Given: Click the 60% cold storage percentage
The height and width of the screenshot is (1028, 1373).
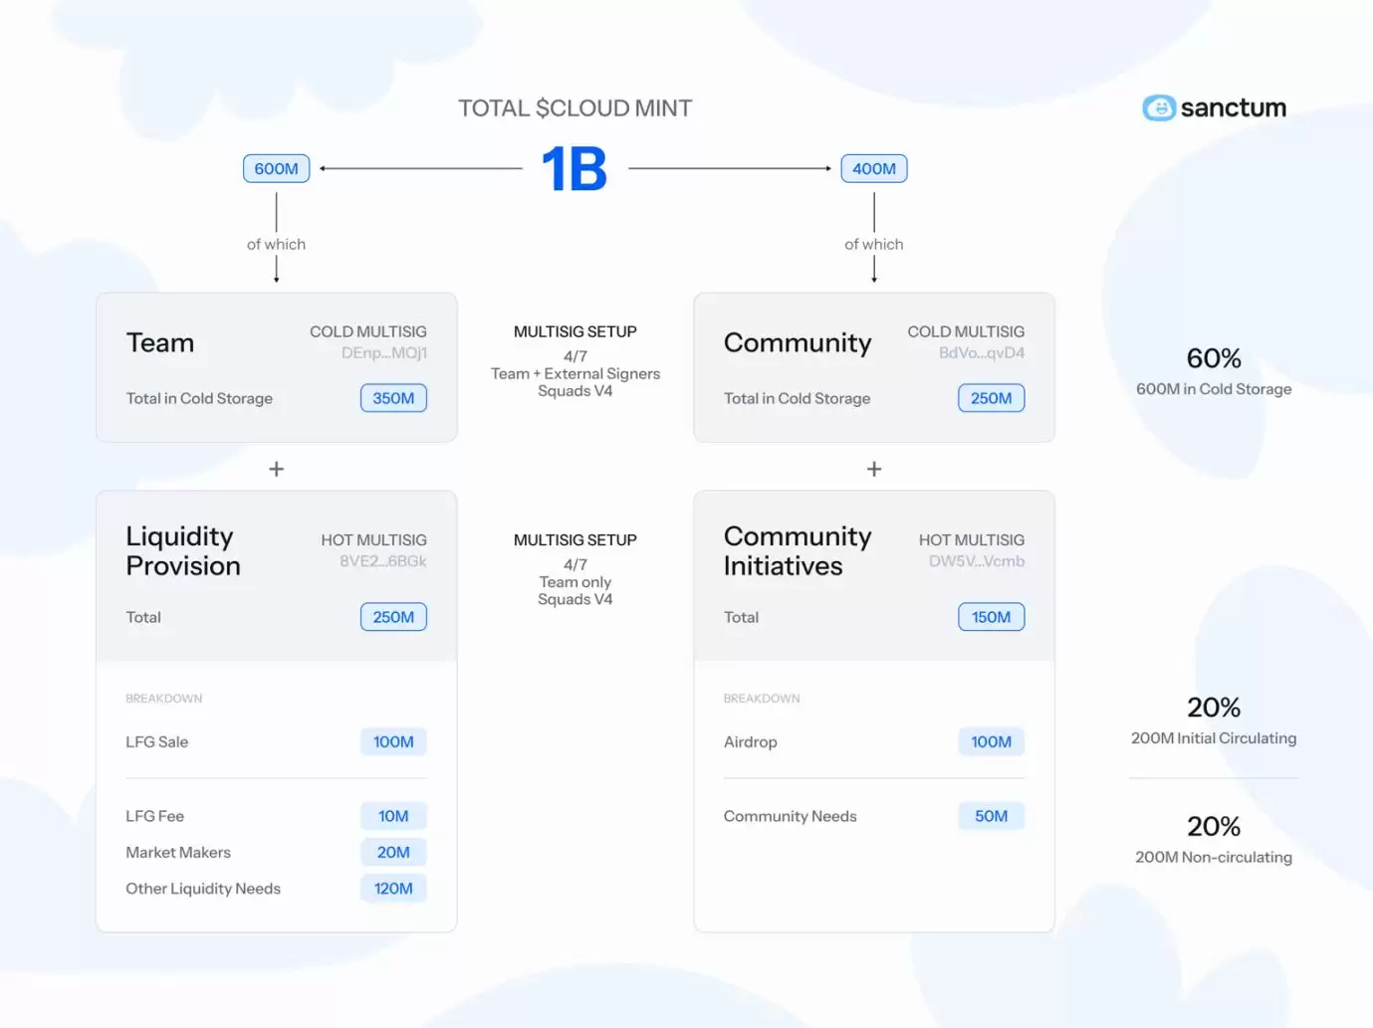Looking at the screenshot, I should pyautogui.click(x=1214, y=358).
